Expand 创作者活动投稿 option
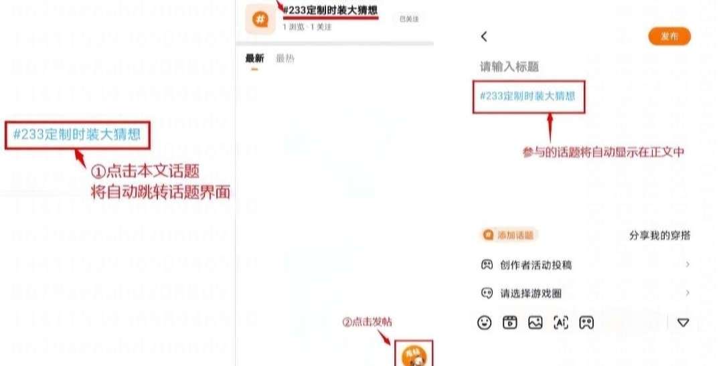This screenshot has width=723, height=366. click(586, 264)
